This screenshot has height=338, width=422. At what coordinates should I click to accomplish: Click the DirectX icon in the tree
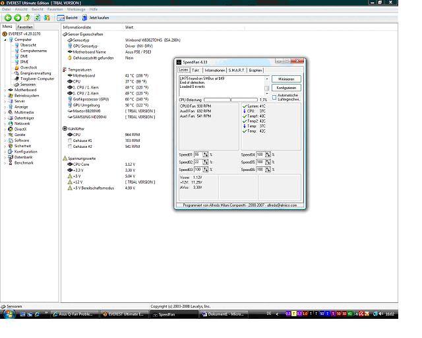click(x=11, y=129)
